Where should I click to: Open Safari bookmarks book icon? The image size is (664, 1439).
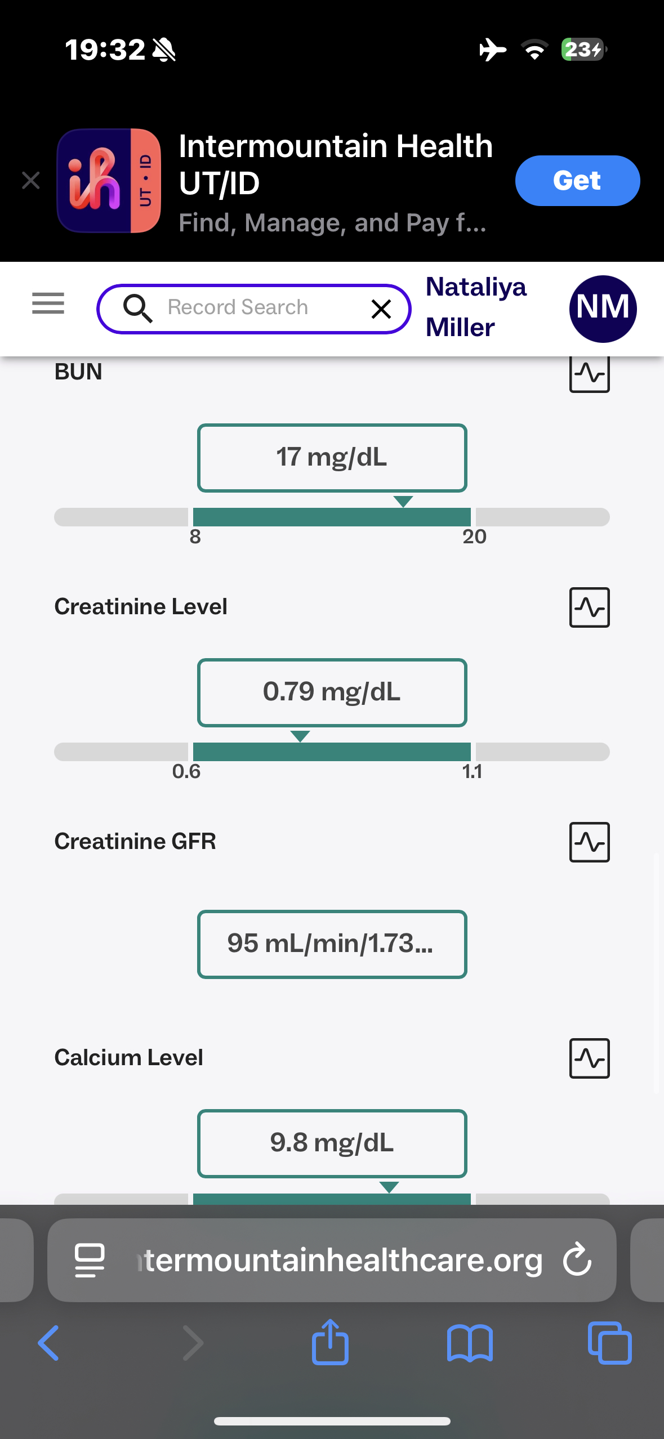pos(470,1343)
